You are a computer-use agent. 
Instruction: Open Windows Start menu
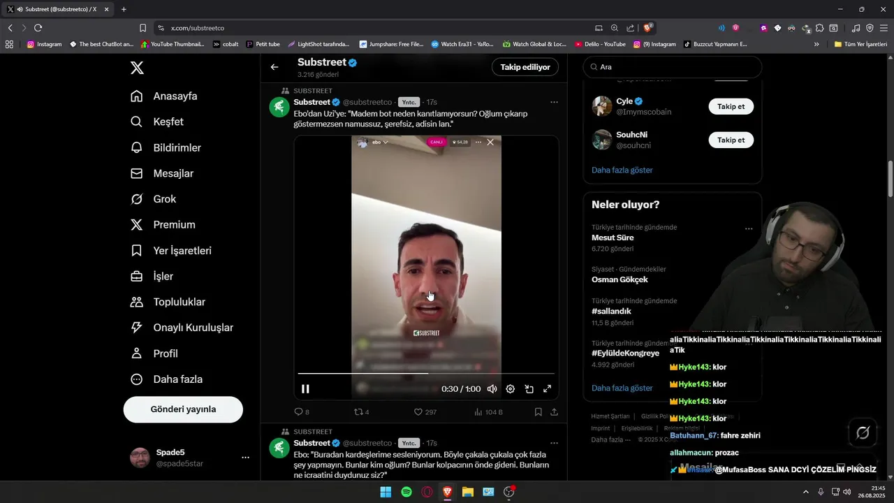coord(386,492)
